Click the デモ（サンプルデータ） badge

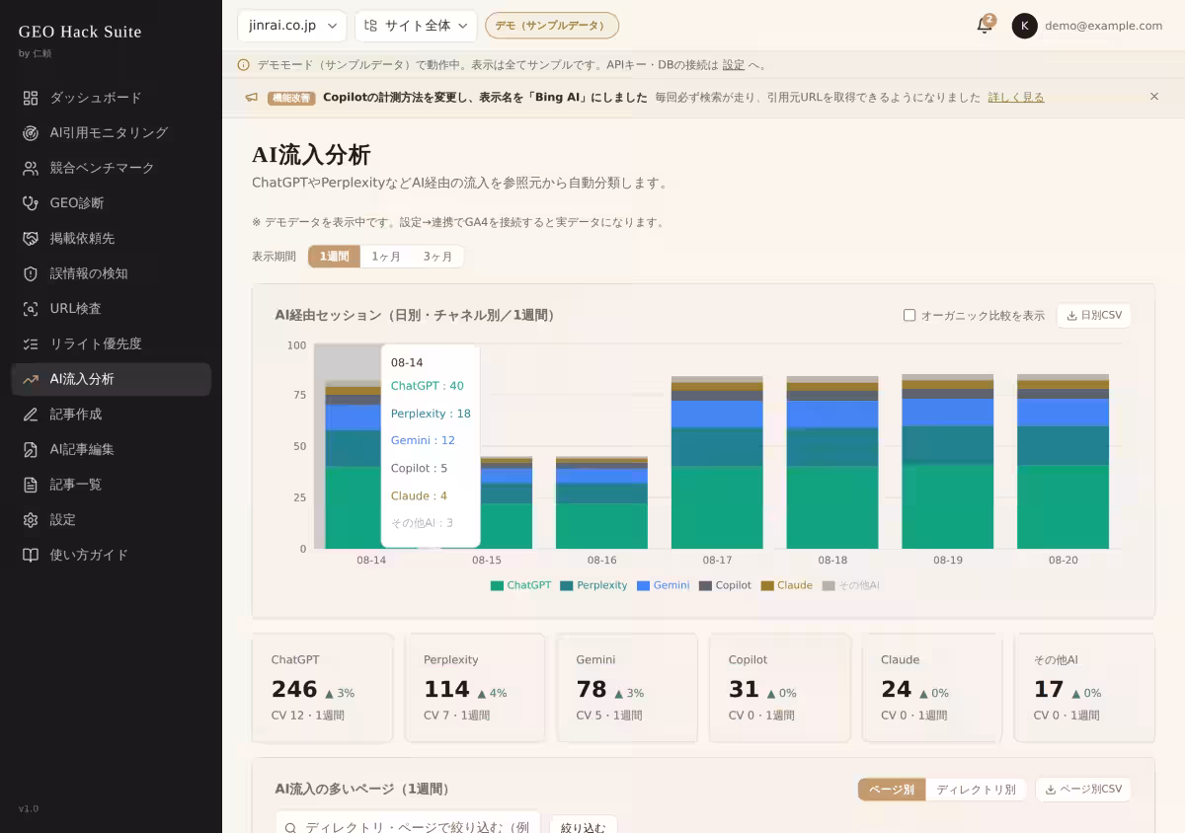pos(552,26)
